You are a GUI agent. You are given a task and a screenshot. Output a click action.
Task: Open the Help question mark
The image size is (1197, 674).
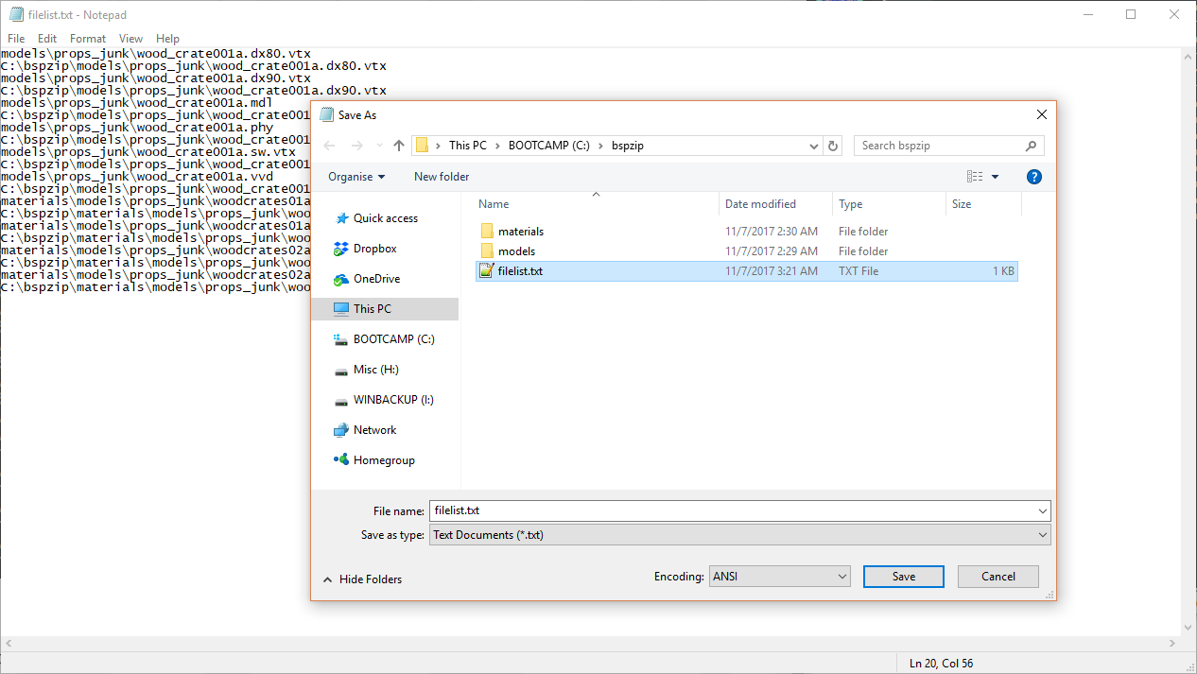click(x=1034, y=177)
